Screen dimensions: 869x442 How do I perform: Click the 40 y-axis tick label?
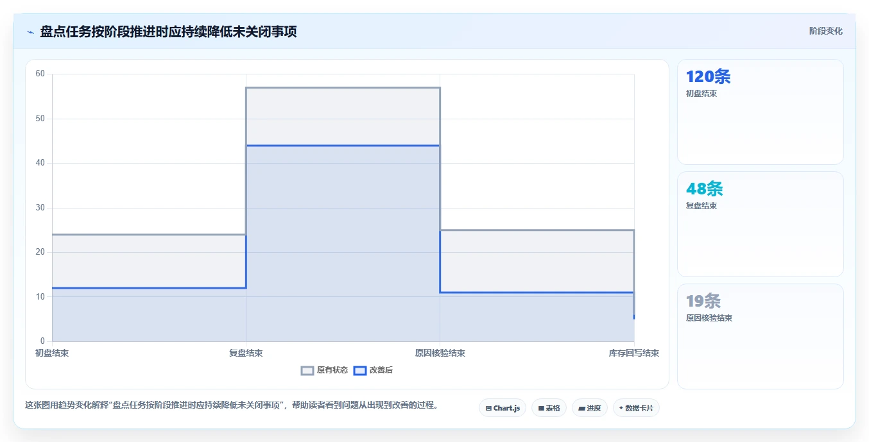(40, 163)
